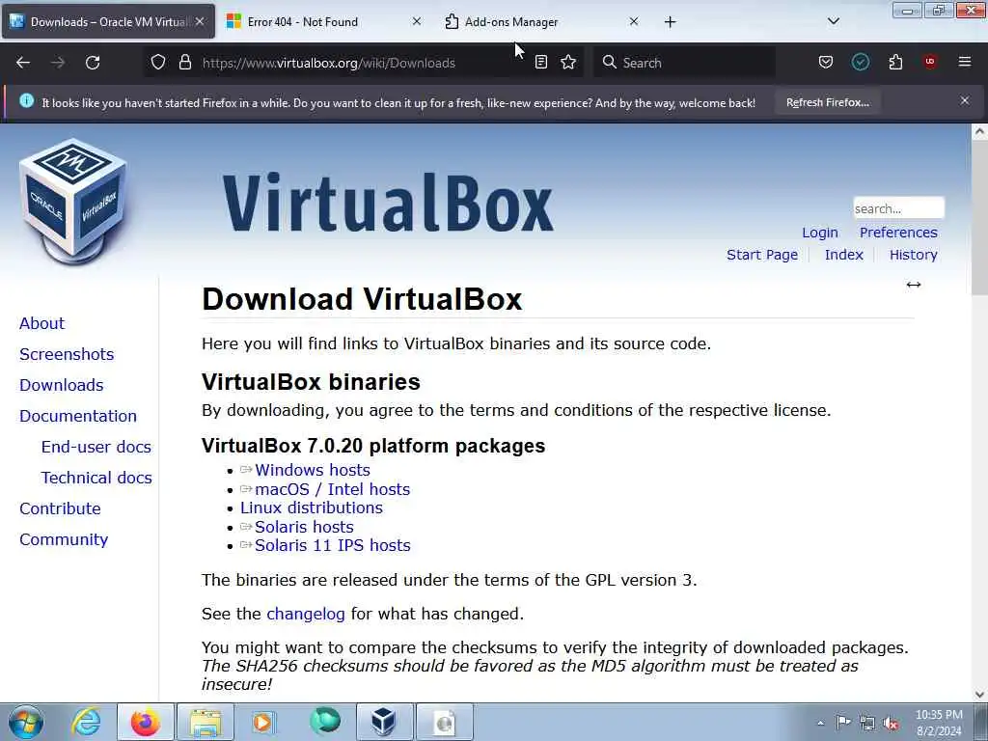Screen dimensions: 988x741
Task: Download the Solaris hosts package
Action: pyautogui.click(x=304, y=527)
